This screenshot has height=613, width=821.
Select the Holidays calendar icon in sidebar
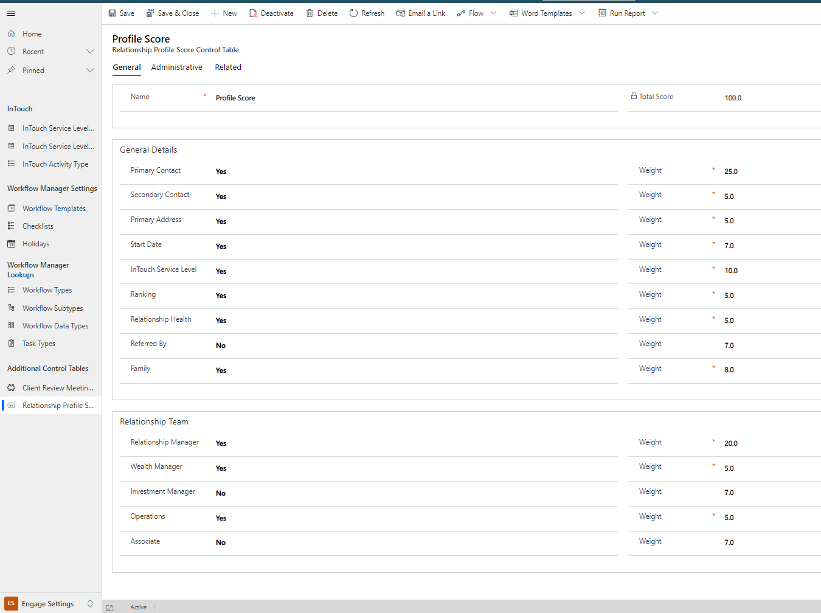[x=12, y=243]
